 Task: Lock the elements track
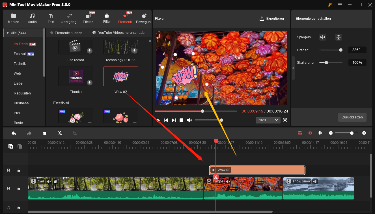19,170
